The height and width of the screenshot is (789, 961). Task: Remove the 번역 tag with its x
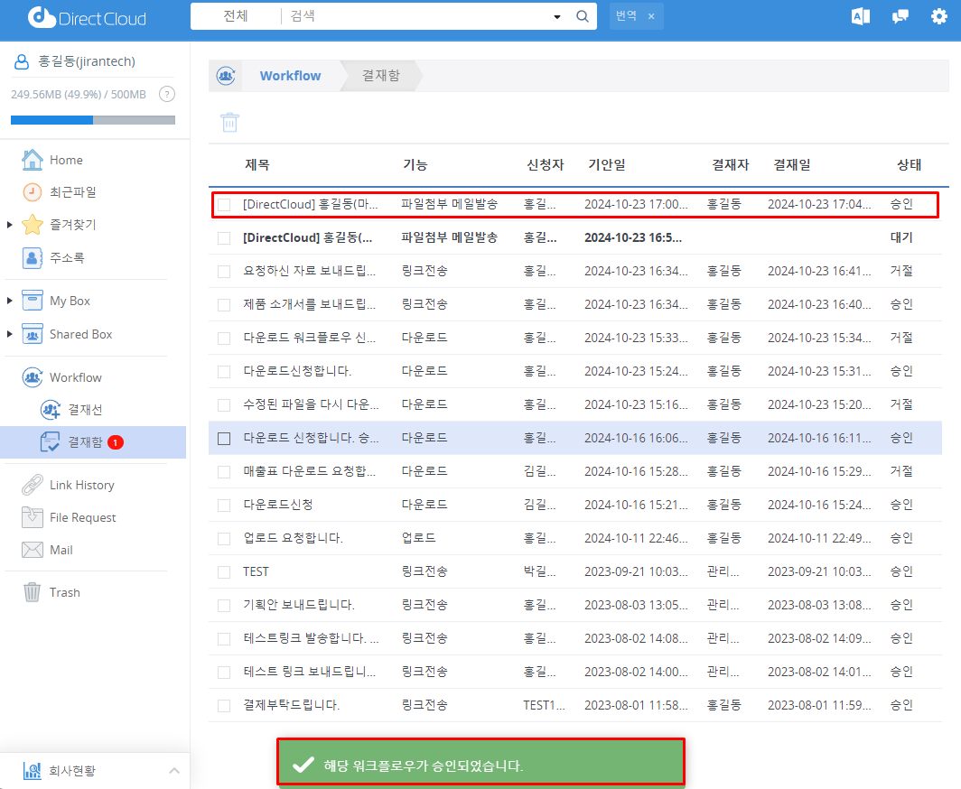[x=651, y=16]
